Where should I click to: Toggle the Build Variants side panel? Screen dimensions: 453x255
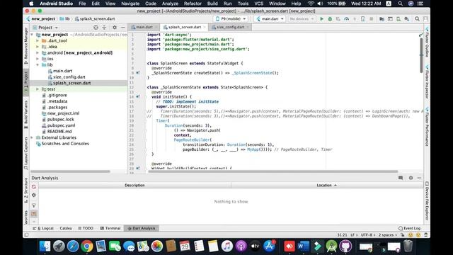coord(26,115)
